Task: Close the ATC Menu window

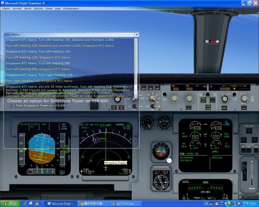Action: click(x=137, y=34)
